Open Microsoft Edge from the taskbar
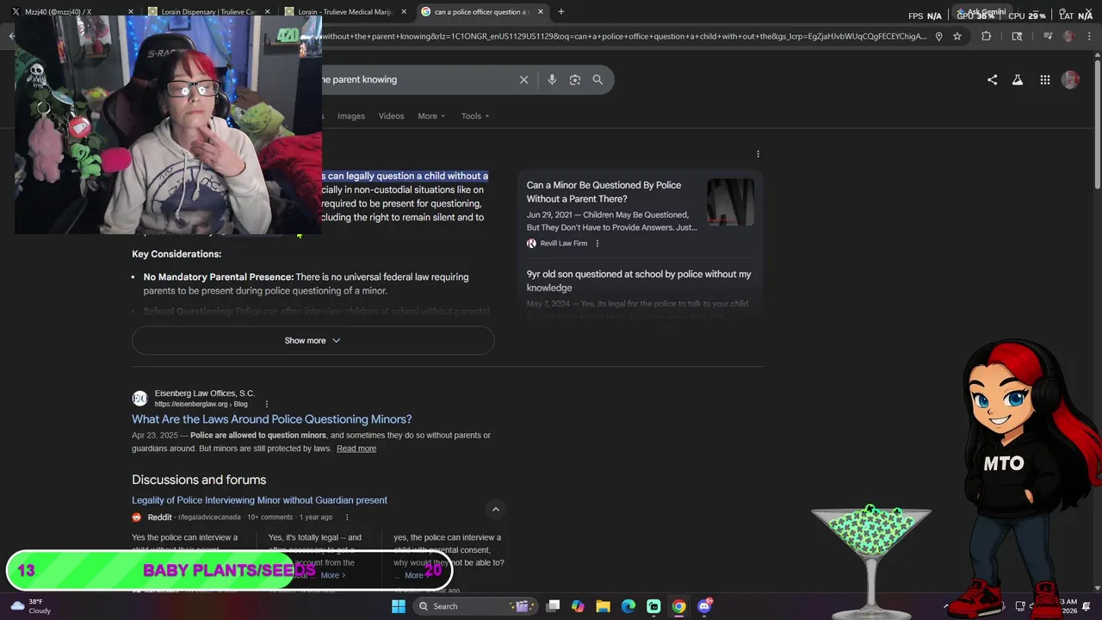Screen dimensions: 1102x620 (x=628, y=606)
